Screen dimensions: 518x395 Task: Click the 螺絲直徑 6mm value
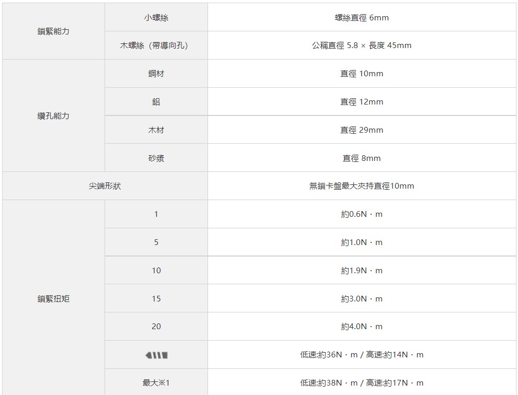(362, 18)
